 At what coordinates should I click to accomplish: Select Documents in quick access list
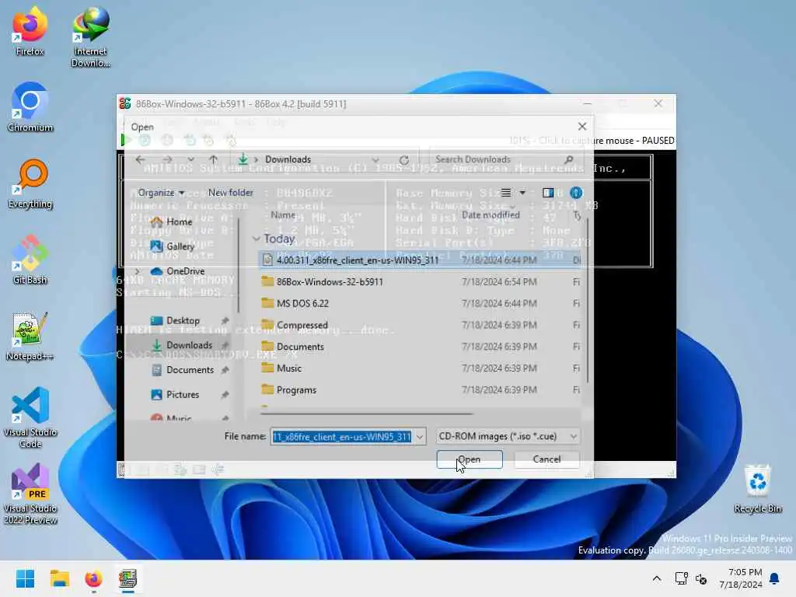[190, 370]
